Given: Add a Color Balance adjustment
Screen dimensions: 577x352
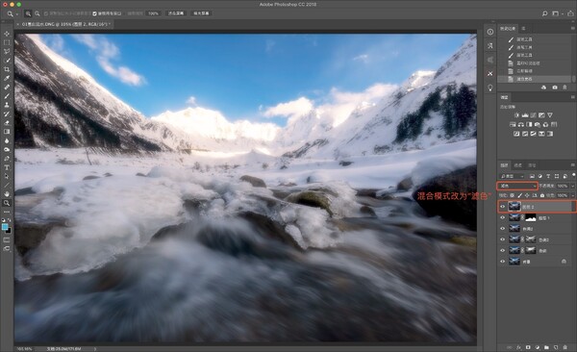Looking at the screenshot, I should point(520,124).
